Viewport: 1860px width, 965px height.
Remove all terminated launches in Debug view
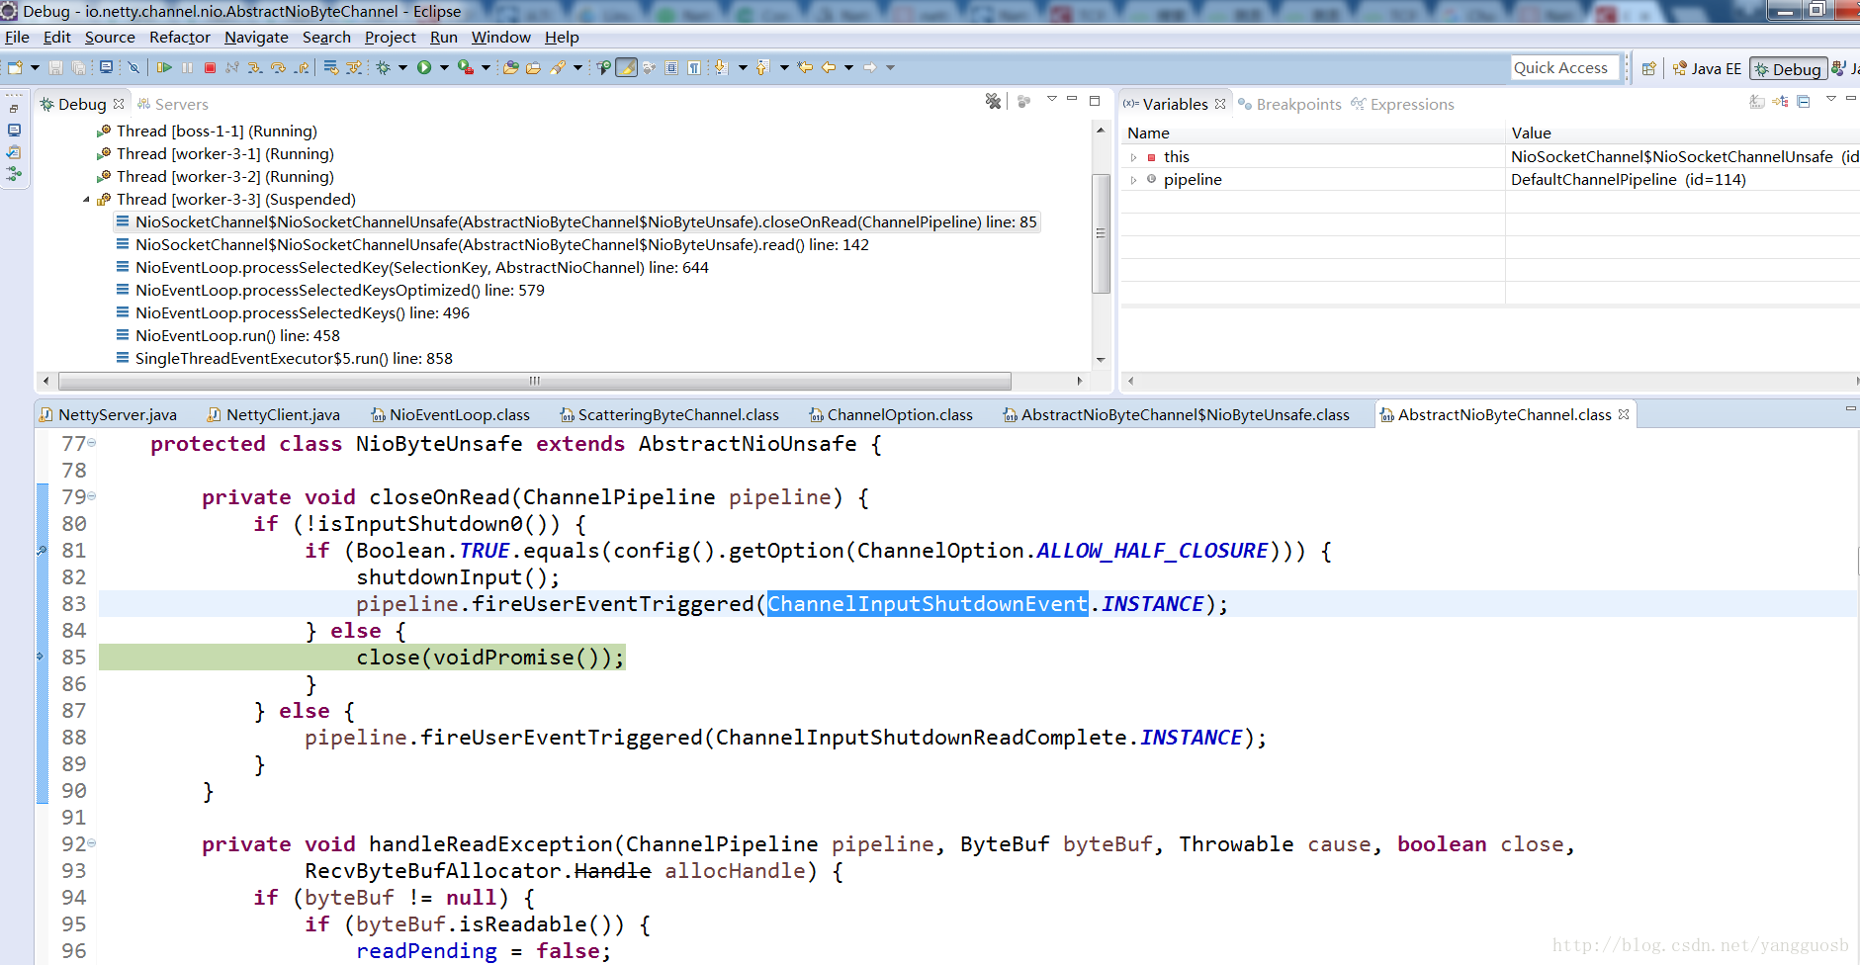(x=993, y=101)
